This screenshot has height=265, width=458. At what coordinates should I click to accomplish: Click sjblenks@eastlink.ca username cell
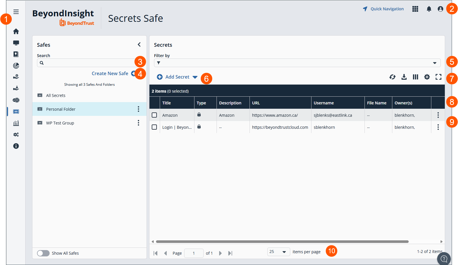click(338, 115)
